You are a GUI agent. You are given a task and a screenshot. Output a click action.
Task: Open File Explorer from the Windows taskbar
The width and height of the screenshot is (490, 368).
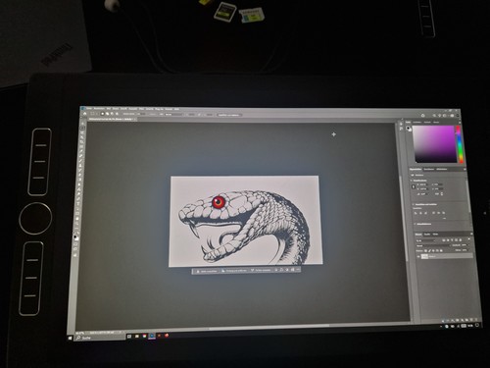click(x=137, y=337)
